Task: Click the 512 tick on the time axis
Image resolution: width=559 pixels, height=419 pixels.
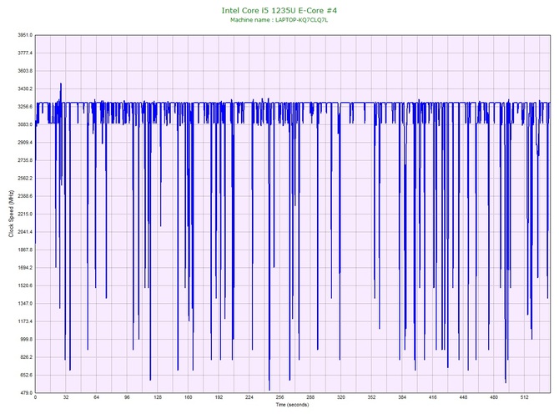Action: 525,397
